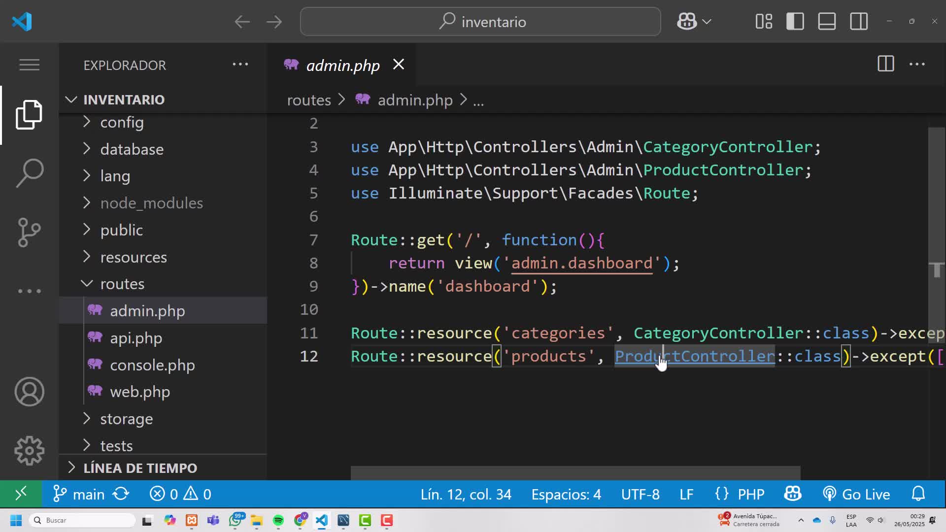
Task: Click the main git branch indicator
Action: click(79, 494)
